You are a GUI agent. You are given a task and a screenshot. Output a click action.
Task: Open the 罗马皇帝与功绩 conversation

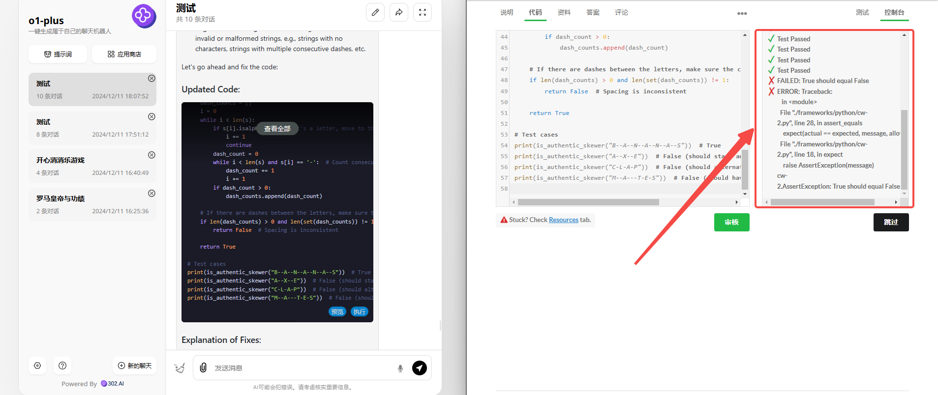[92, 204]
